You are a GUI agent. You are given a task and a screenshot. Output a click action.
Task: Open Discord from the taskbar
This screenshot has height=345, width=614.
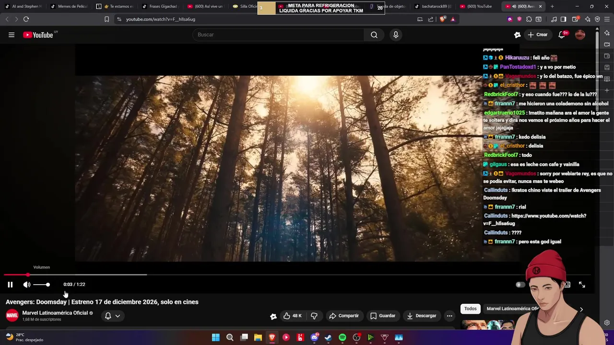point(314,337)
